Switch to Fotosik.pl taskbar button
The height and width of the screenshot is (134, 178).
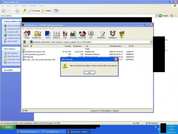[29, 132]
